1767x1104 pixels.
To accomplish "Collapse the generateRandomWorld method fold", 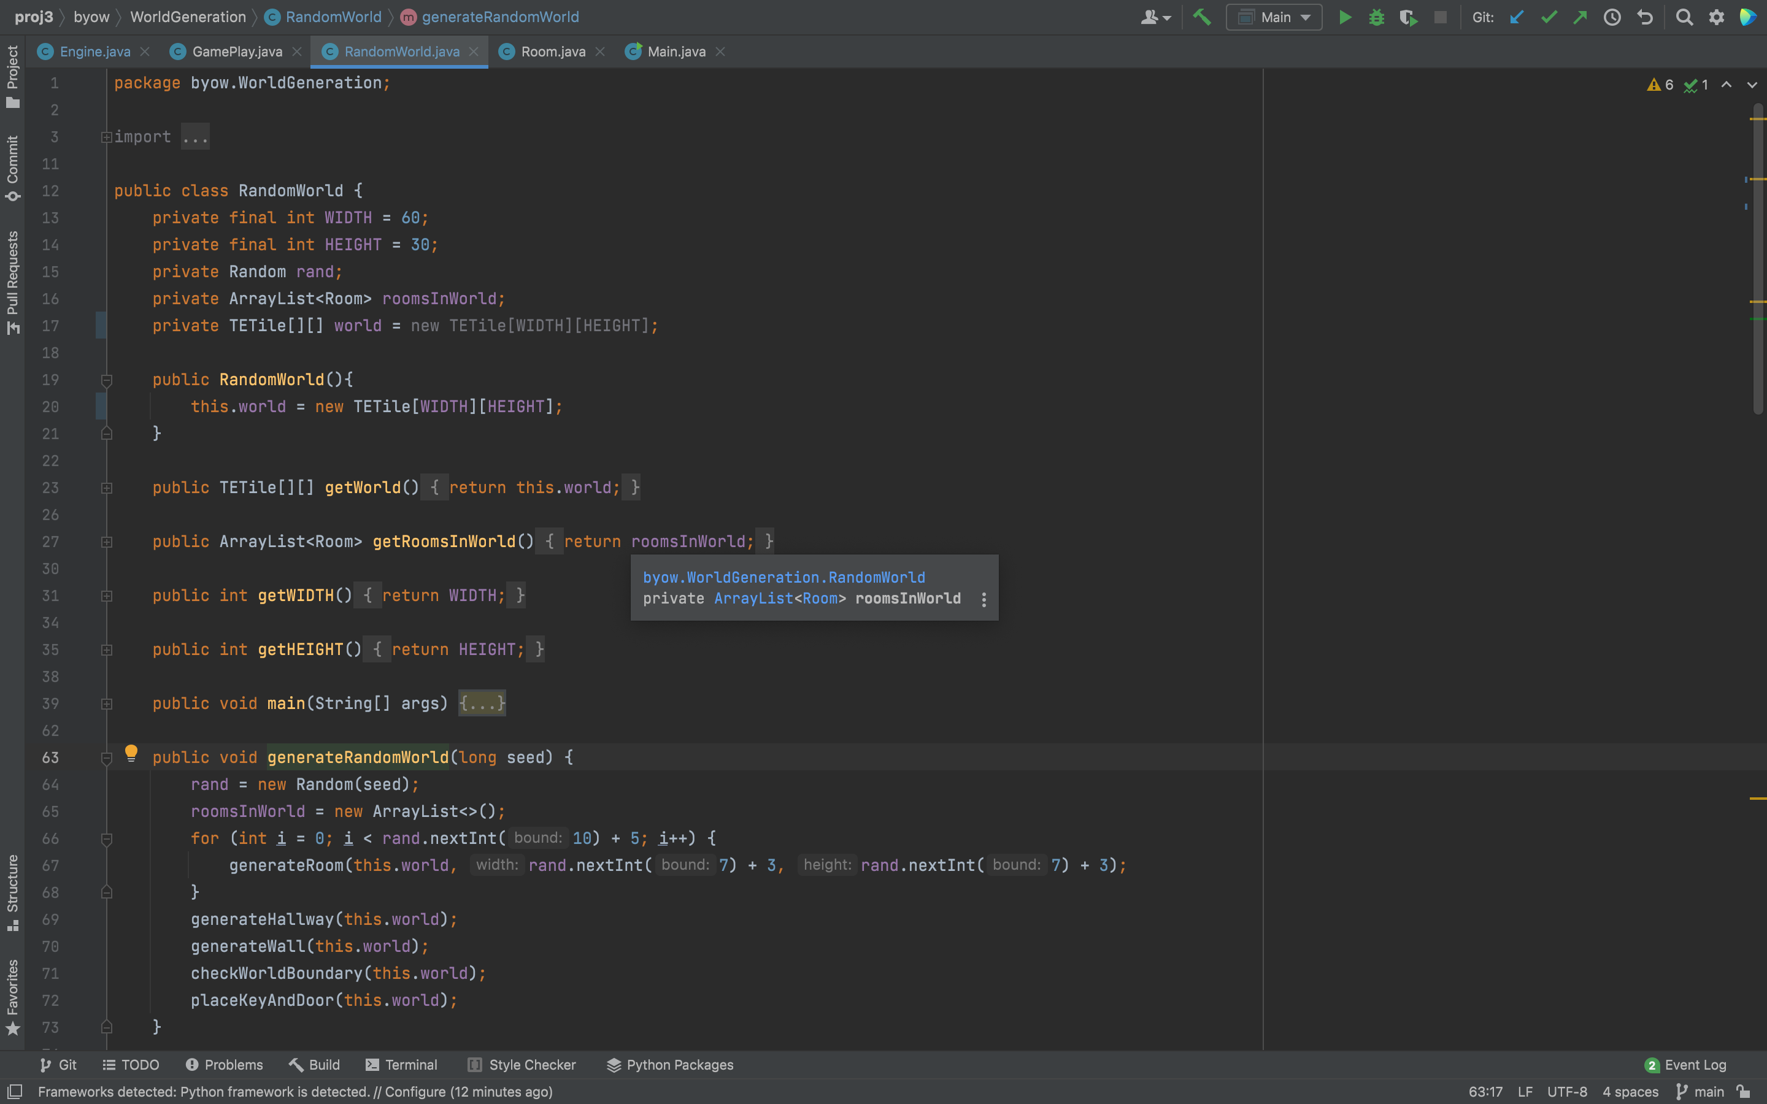I will (107, 758).
